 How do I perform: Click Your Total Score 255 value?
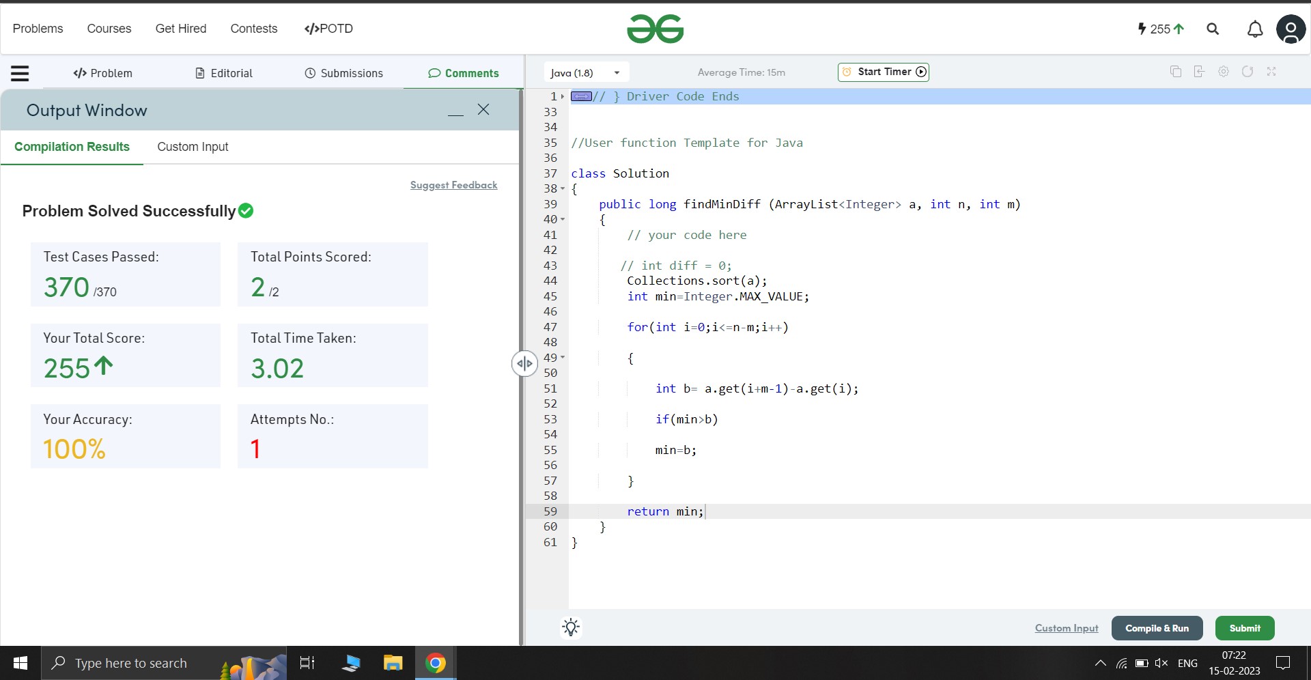point(67,369)
